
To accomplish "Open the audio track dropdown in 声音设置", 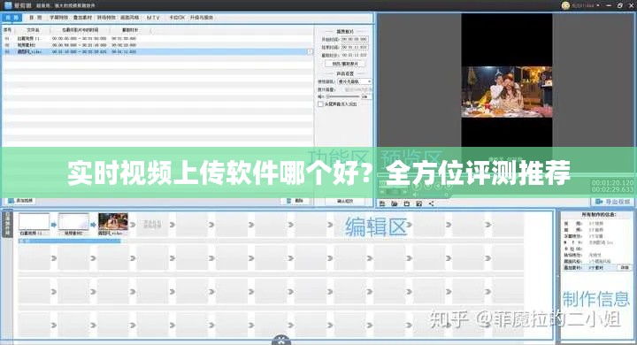I will [x=354, y=81].
